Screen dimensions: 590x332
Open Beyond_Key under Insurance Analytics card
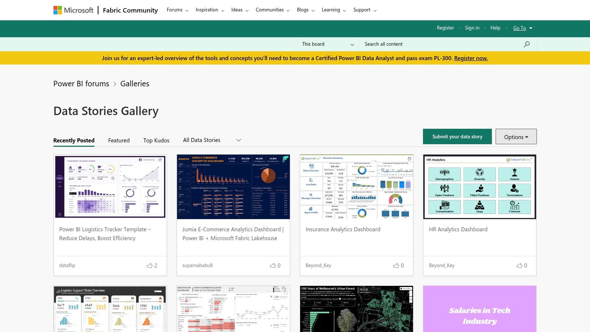(318, 265)
